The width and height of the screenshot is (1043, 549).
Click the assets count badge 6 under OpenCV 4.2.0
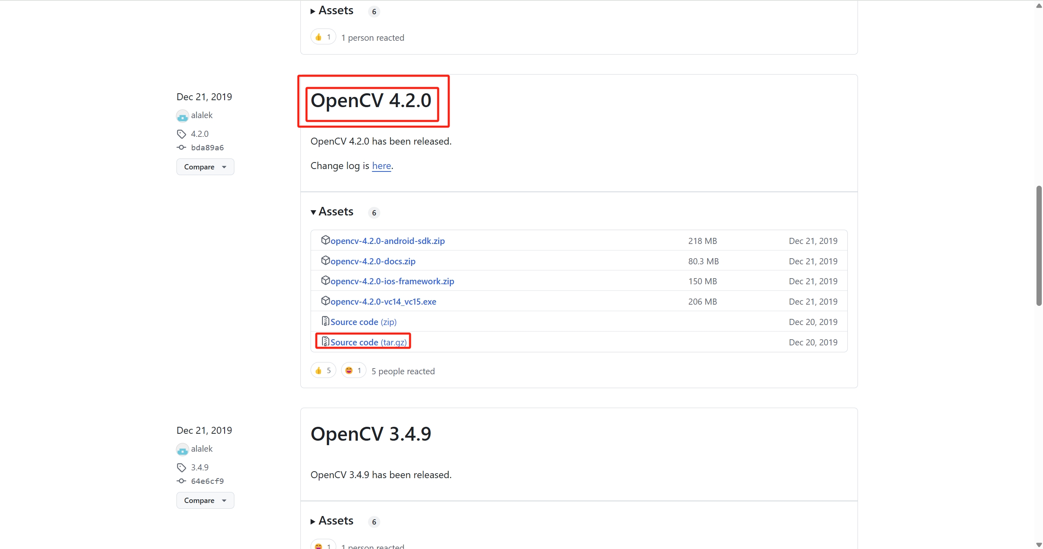pyautogui.click(x=374, y=213)
